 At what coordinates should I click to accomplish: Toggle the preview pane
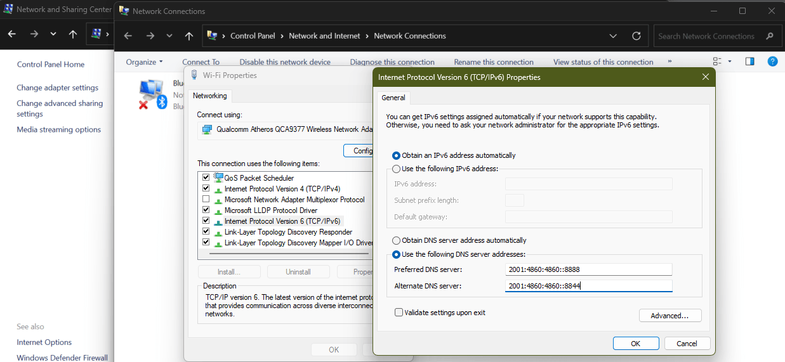749,61
